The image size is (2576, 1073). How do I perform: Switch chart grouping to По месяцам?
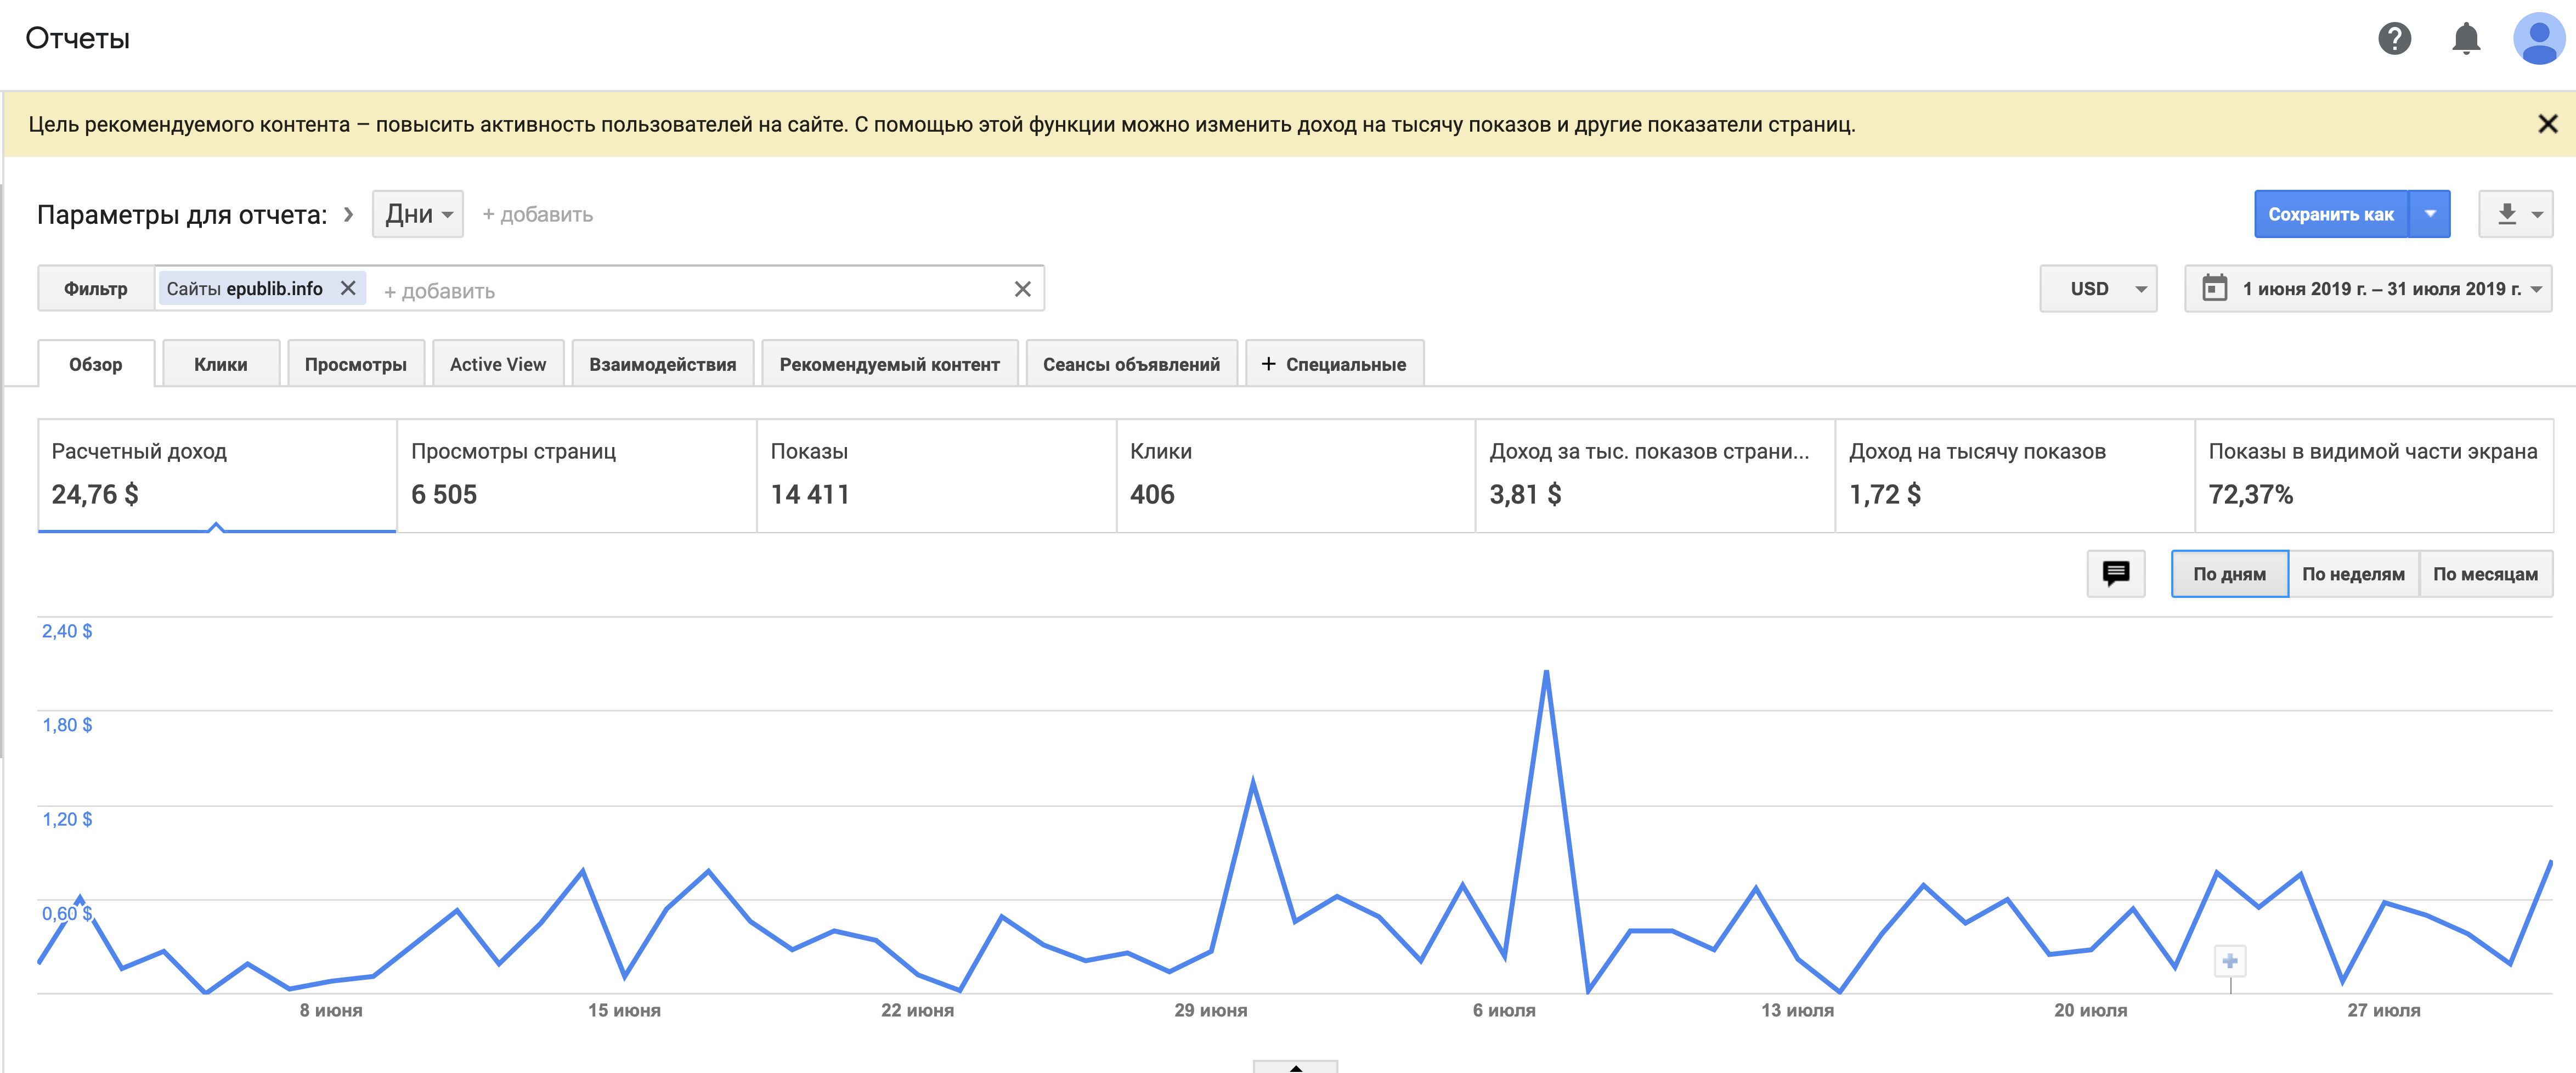point(2485,574)
